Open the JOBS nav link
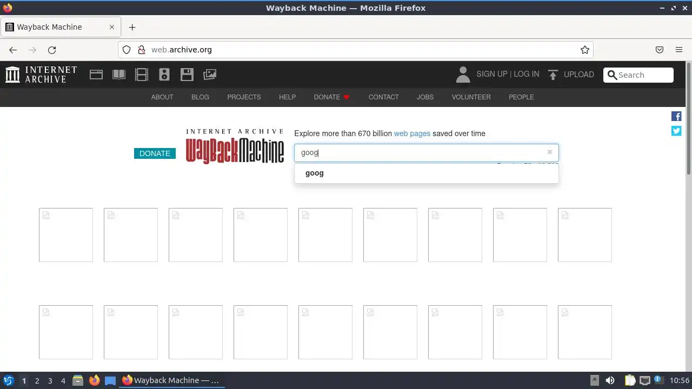692x389 pixels. click(425, 97)
